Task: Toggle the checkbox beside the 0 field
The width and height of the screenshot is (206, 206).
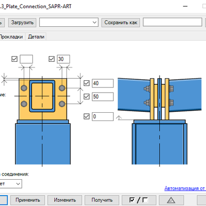Action: pyautogui.click(x=87, y=116)
